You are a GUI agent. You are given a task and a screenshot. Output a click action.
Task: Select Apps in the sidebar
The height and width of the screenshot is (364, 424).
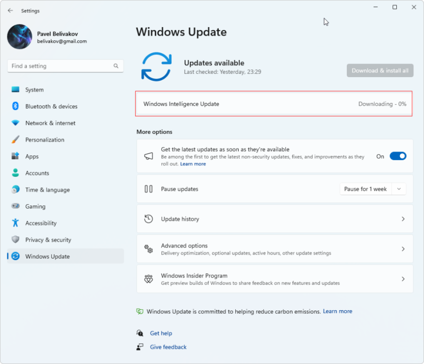(65, 156)
